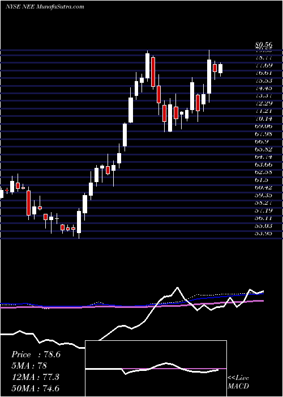The width and height of the screenshot is (283, 397).
Task: Click the 70.14 price axis label
Action: [x=263, y=119]
